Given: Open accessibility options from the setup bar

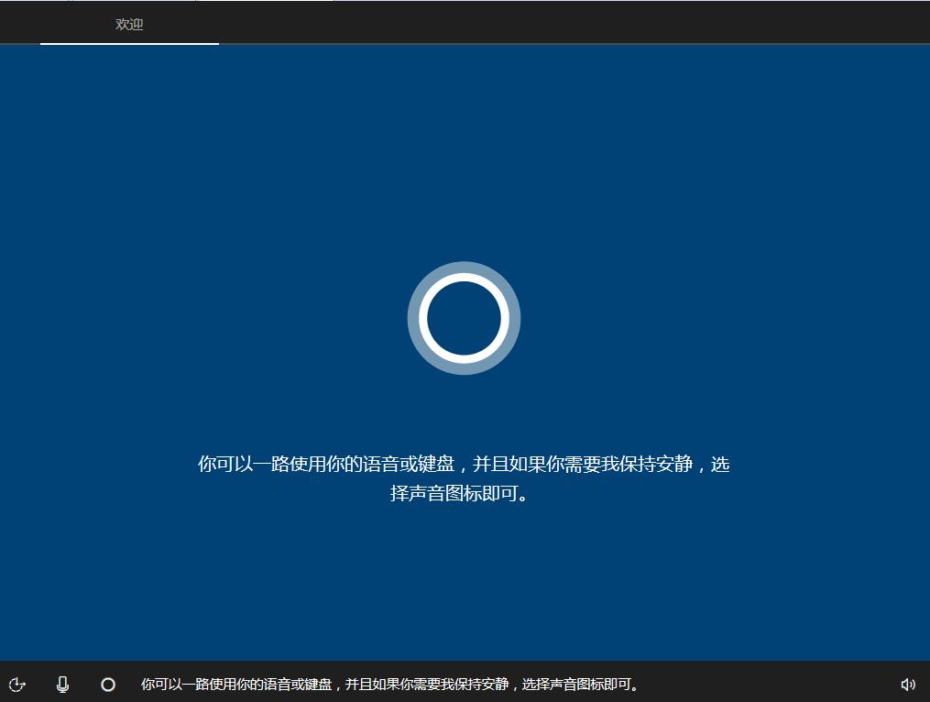Looking at the screenshot, I should point(18,684).
